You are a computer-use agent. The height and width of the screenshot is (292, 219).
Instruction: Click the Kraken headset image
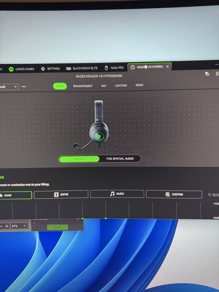pos(92,125)
